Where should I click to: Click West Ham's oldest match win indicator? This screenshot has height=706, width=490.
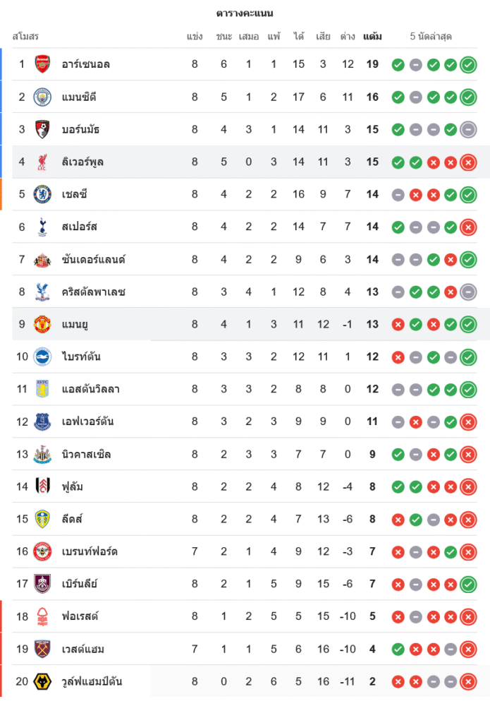point(398,650)
